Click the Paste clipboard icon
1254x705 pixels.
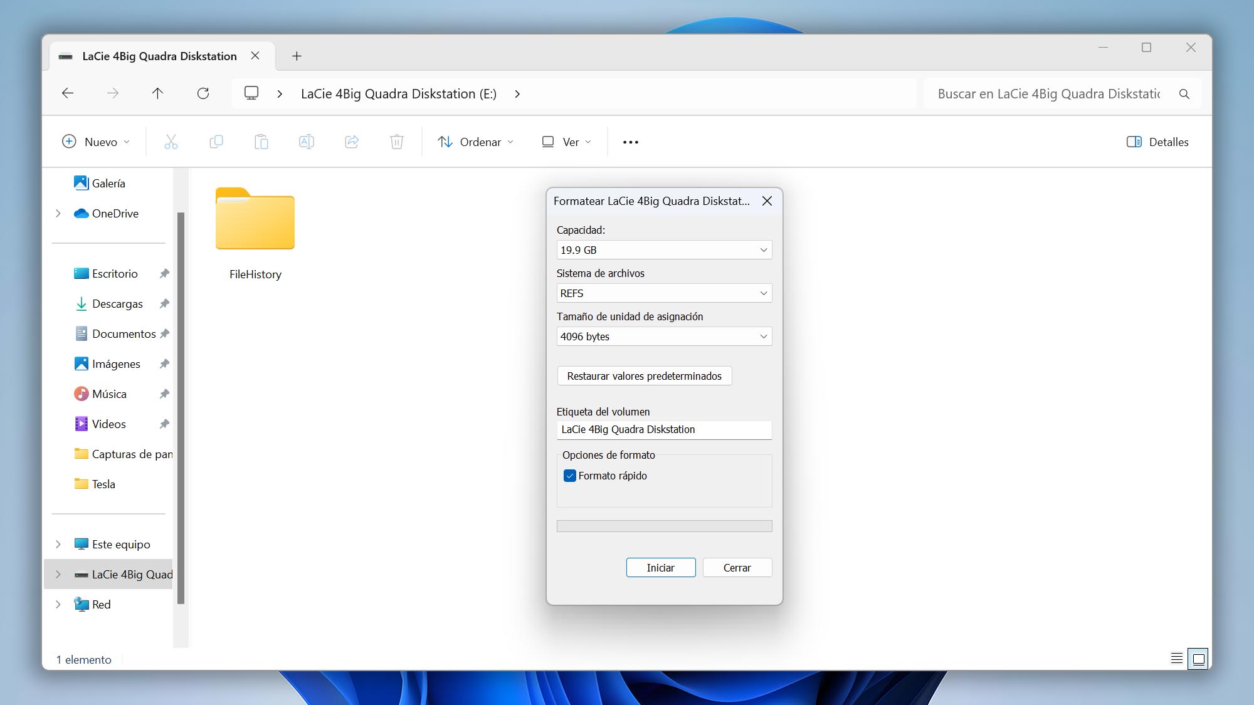pyautogui.click(x=261, y=142)
